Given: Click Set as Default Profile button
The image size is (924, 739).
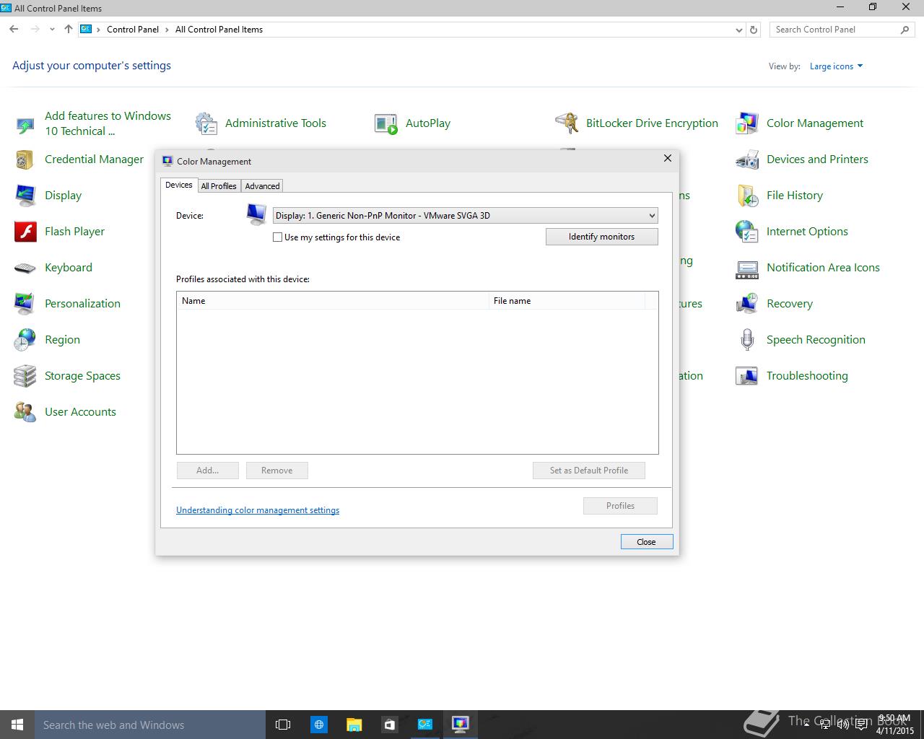Looking at the screenshot, I should point(589,471).
